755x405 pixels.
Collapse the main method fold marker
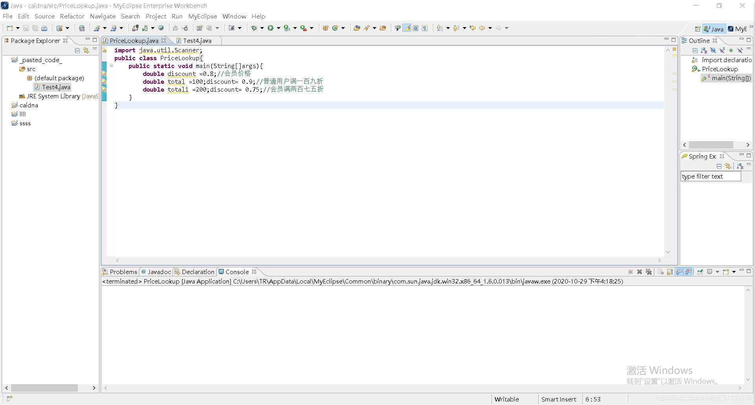coord(112,66)
